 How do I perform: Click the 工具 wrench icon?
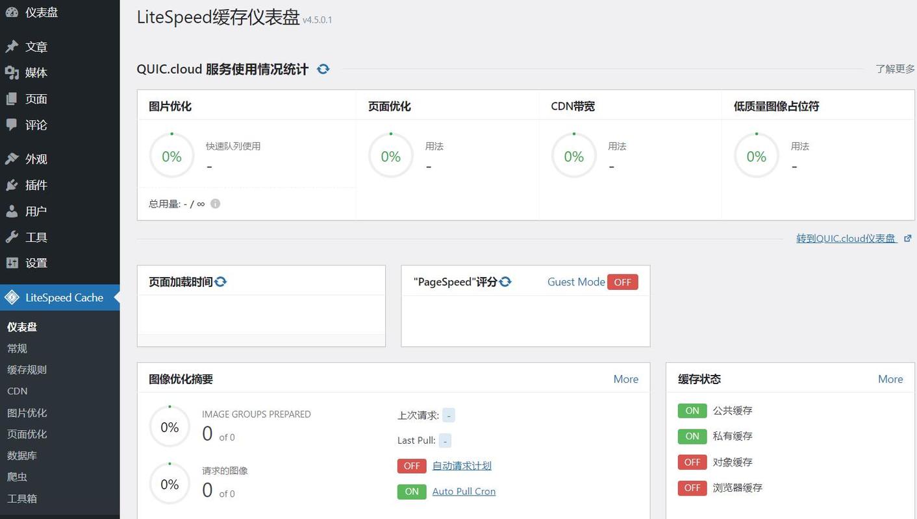(11, 237)
